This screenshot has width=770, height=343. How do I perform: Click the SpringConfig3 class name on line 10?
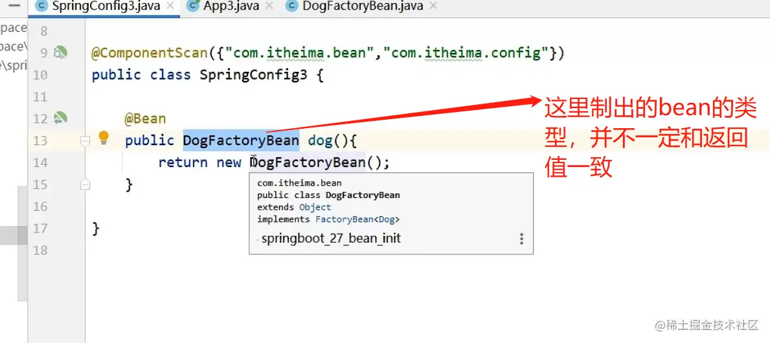(x=253, y=75)
